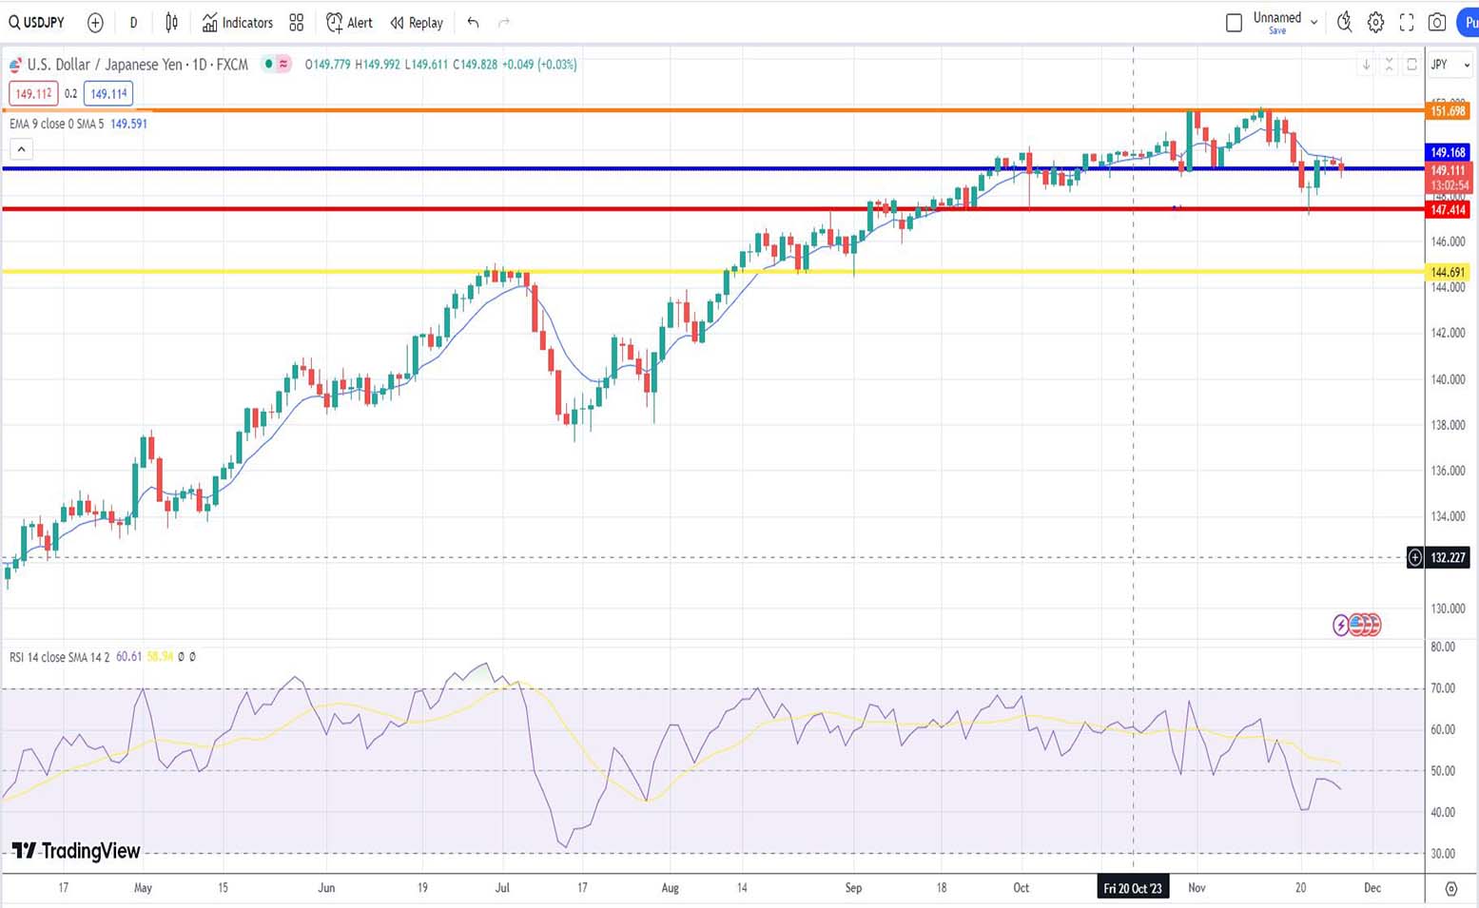This screenshot has height=908, width=1479.
Task: Collapse the indicator legend with chevron
Action: pos(21,149)
